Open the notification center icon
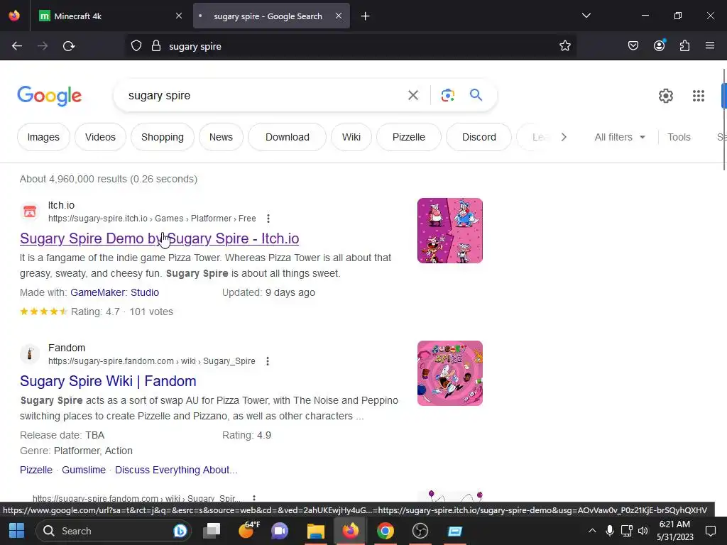The image size is (727, 545). pyautogui.click(x=710, y=531)
